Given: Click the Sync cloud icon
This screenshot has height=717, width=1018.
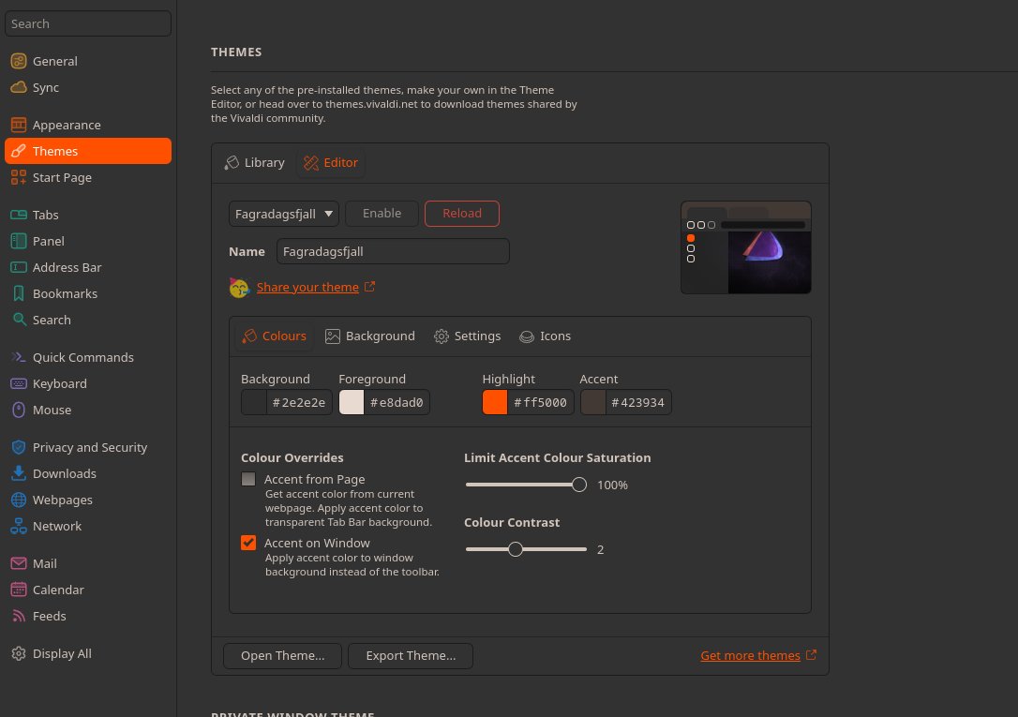Looking at the screenshot, I should pos(19,87).
